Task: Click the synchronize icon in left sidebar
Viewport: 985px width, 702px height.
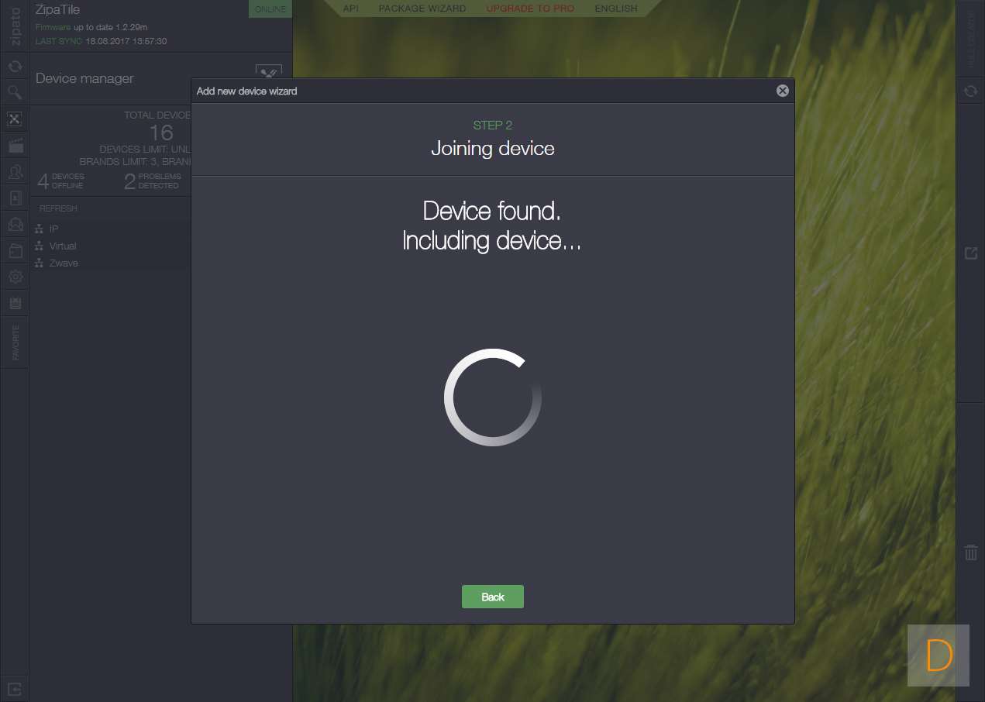Action: (15, 67)
